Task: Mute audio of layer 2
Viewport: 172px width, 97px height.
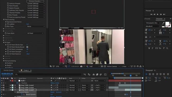Action: [x=4, y=85]
